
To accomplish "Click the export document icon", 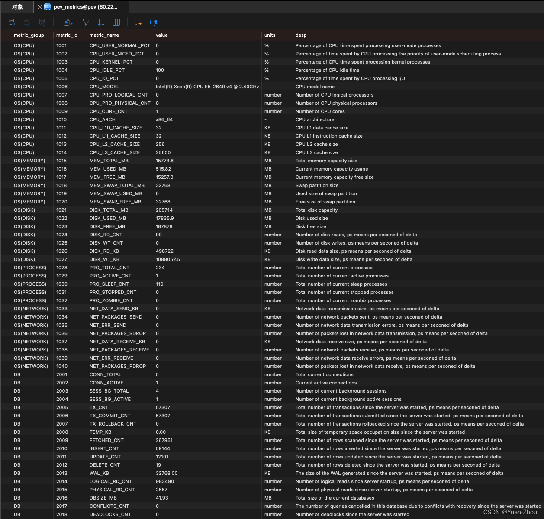I will click(66, 22).
